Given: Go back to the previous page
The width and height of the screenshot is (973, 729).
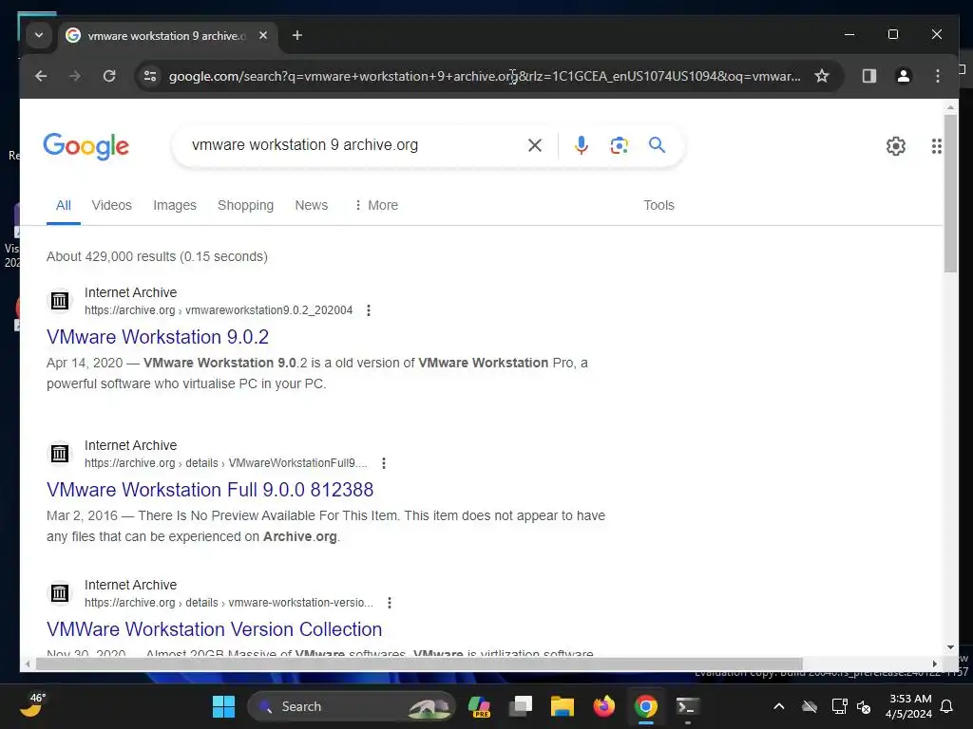Looking at the screenshot, I should tap(41, 76).
